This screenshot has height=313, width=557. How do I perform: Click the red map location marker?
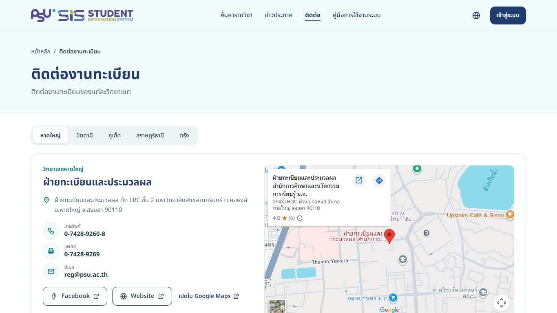tap(389, 236)
